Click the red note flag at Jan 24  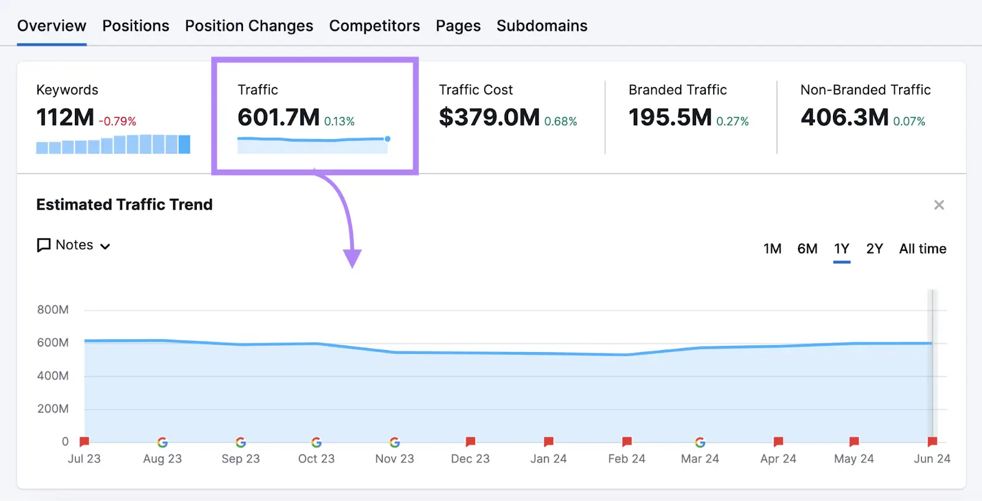pos(549,442)
